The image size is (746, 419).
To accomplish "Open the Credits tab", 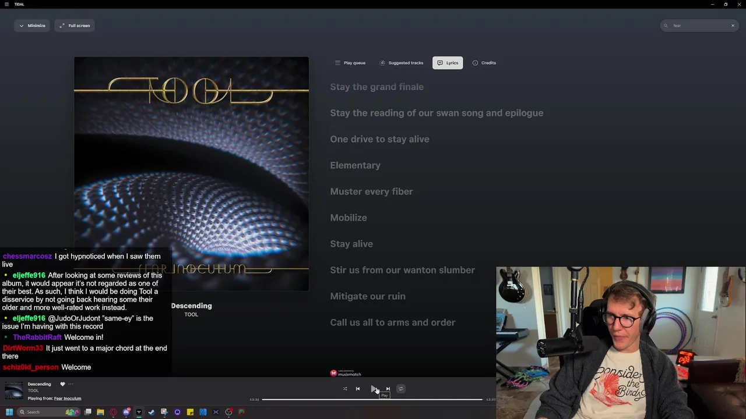I will point(484,63).
